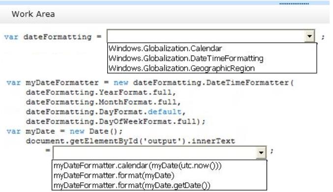This screenshot has height=192, width=333.
Task: Select myDateFormatter.calendar(myDate(utc.now())) option
Action: pos(137,165)
